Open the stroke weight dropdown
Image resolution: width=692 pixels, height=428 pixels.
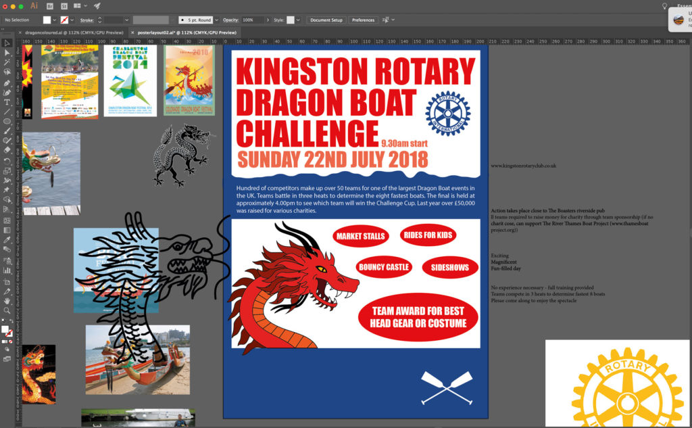pos(126,20)
